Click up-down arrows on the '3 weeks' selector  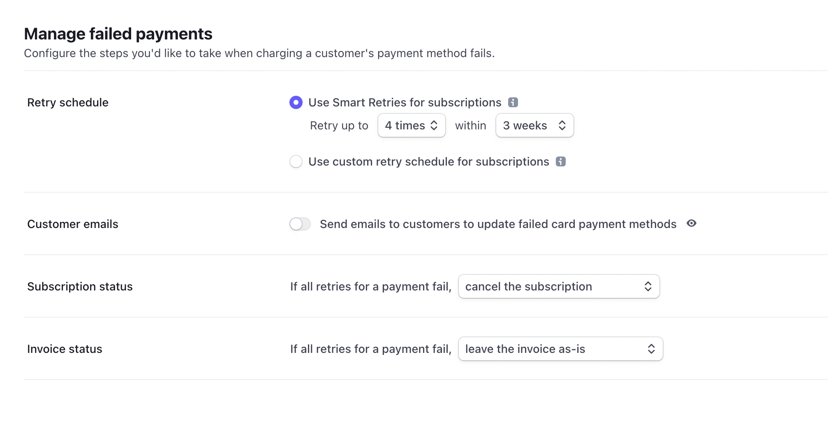point(562,125)
